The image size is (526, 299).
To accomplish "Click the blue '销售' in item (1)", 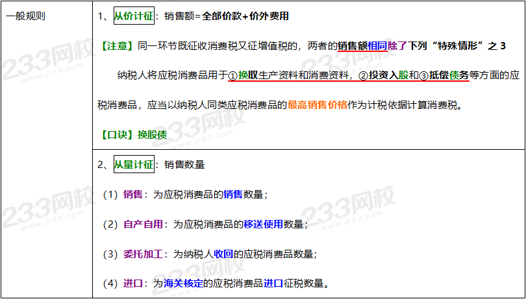I will (233, 195).
